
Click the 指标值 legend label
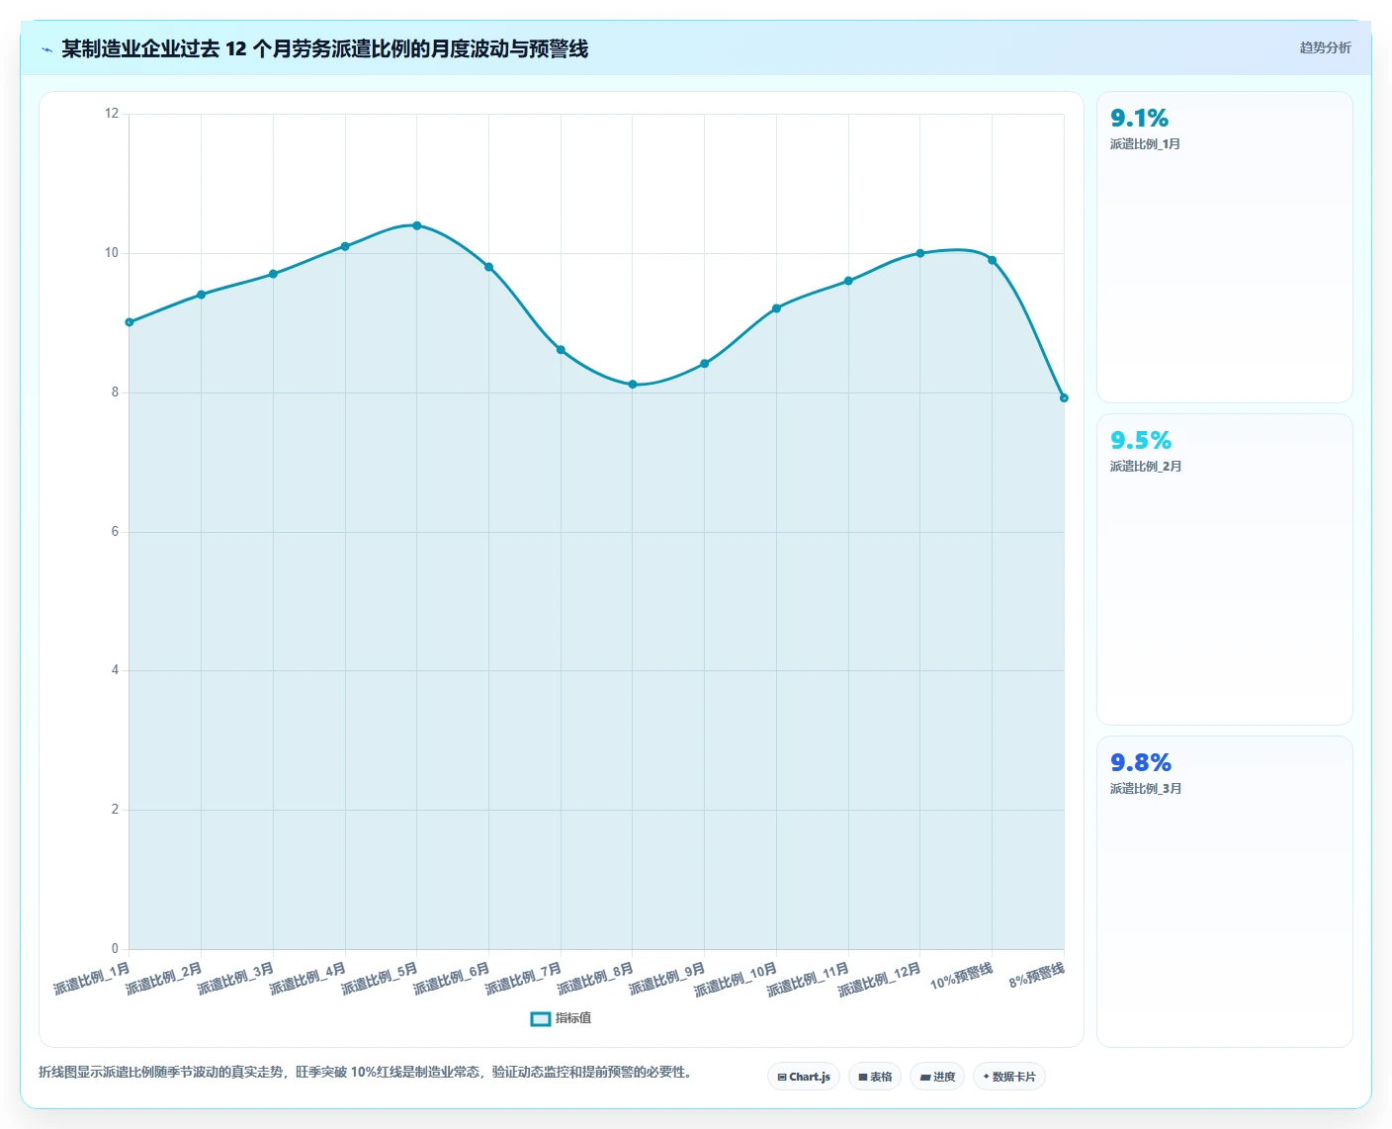(x=573, y=1018)
